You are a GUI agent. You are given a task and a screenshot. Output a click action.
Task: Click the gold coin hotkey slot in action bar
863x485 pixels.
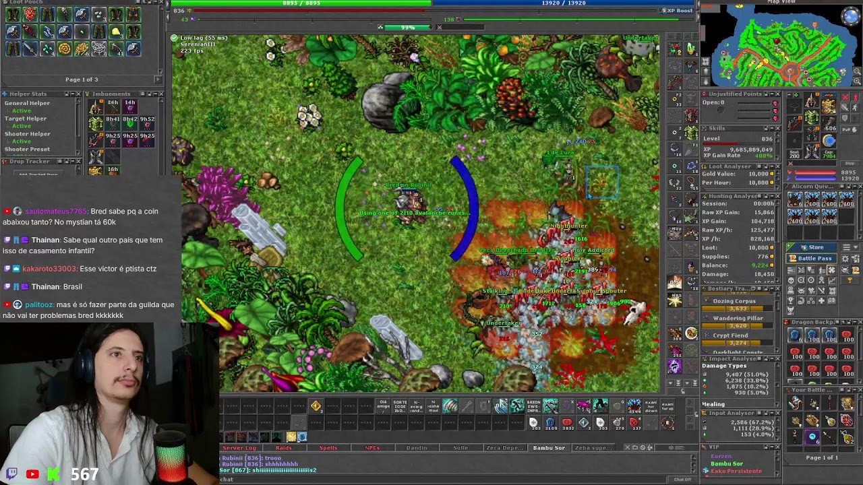click(x=316, y=406)
